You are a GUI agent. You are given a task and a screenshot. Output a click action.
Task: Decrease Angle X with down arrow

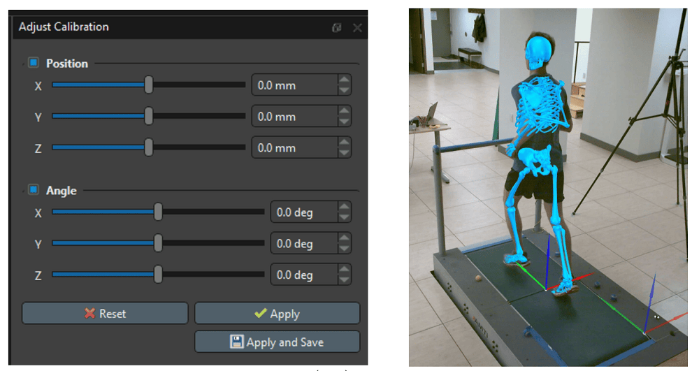click(x=344, y=217)
